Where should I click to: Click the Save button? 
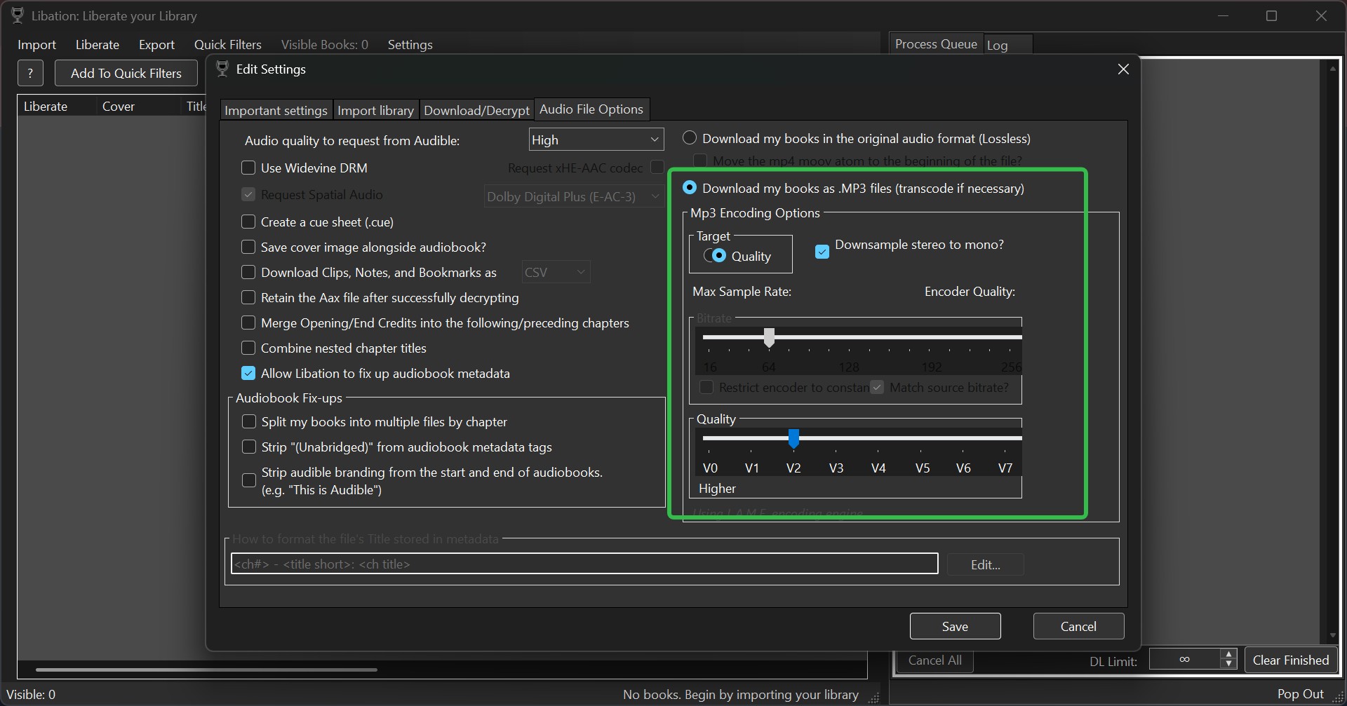(x=954, y=625)
